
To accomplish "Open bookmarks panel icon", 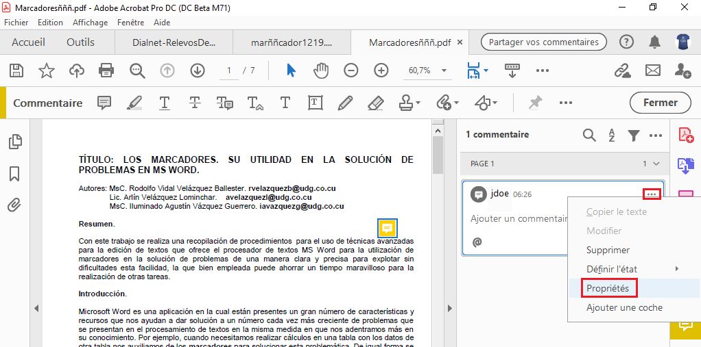I will 14,174.
